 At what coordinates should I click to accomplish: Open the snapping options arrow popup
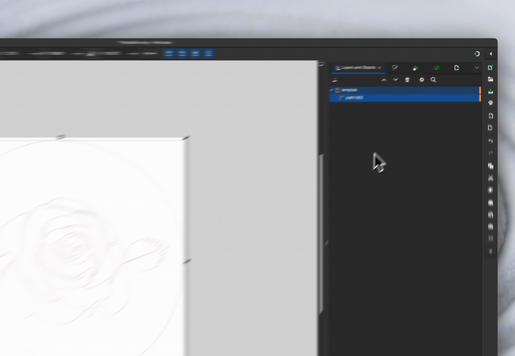[x=491, y=54]
